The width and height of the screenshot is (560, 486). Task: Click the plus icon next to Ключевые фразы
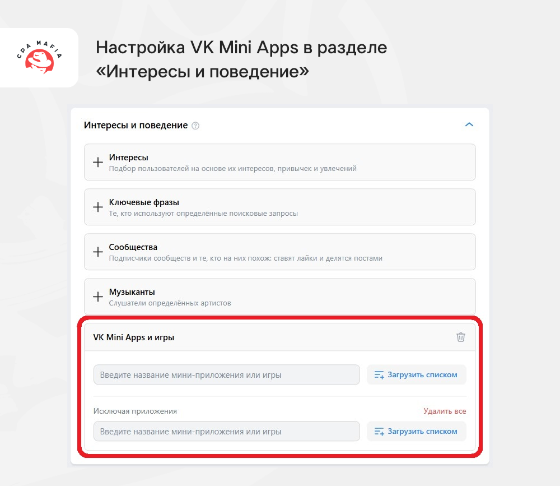(x=98, y=207)
